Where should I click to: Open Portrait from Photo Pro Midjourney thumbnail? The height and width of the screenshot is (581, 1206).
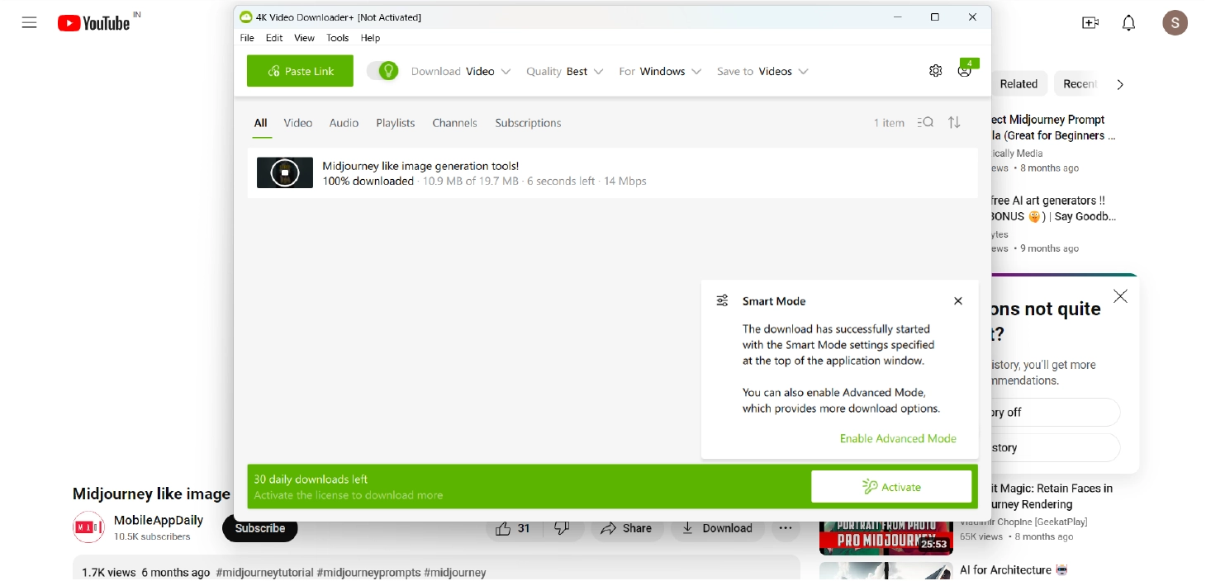886,537
